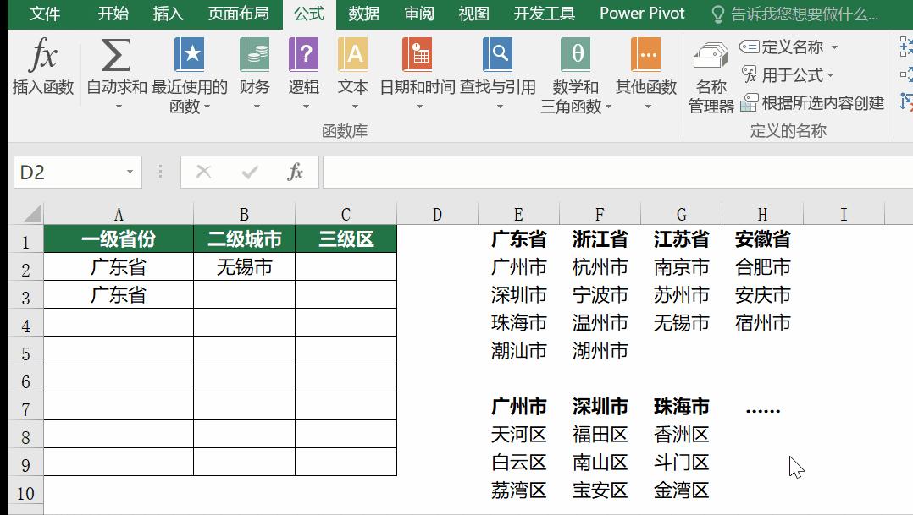Select cell A3 containing 广东省

pyautogui.click(x=119, y=294)
